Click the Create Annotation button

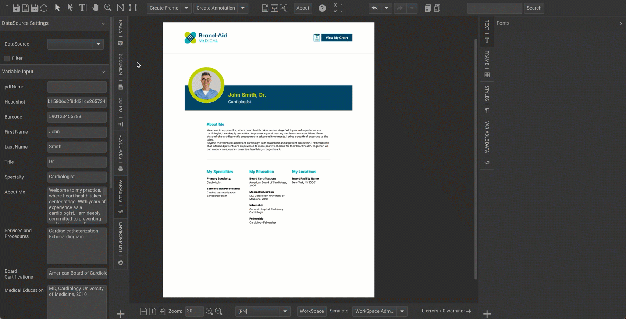click(x=216, y=8)
